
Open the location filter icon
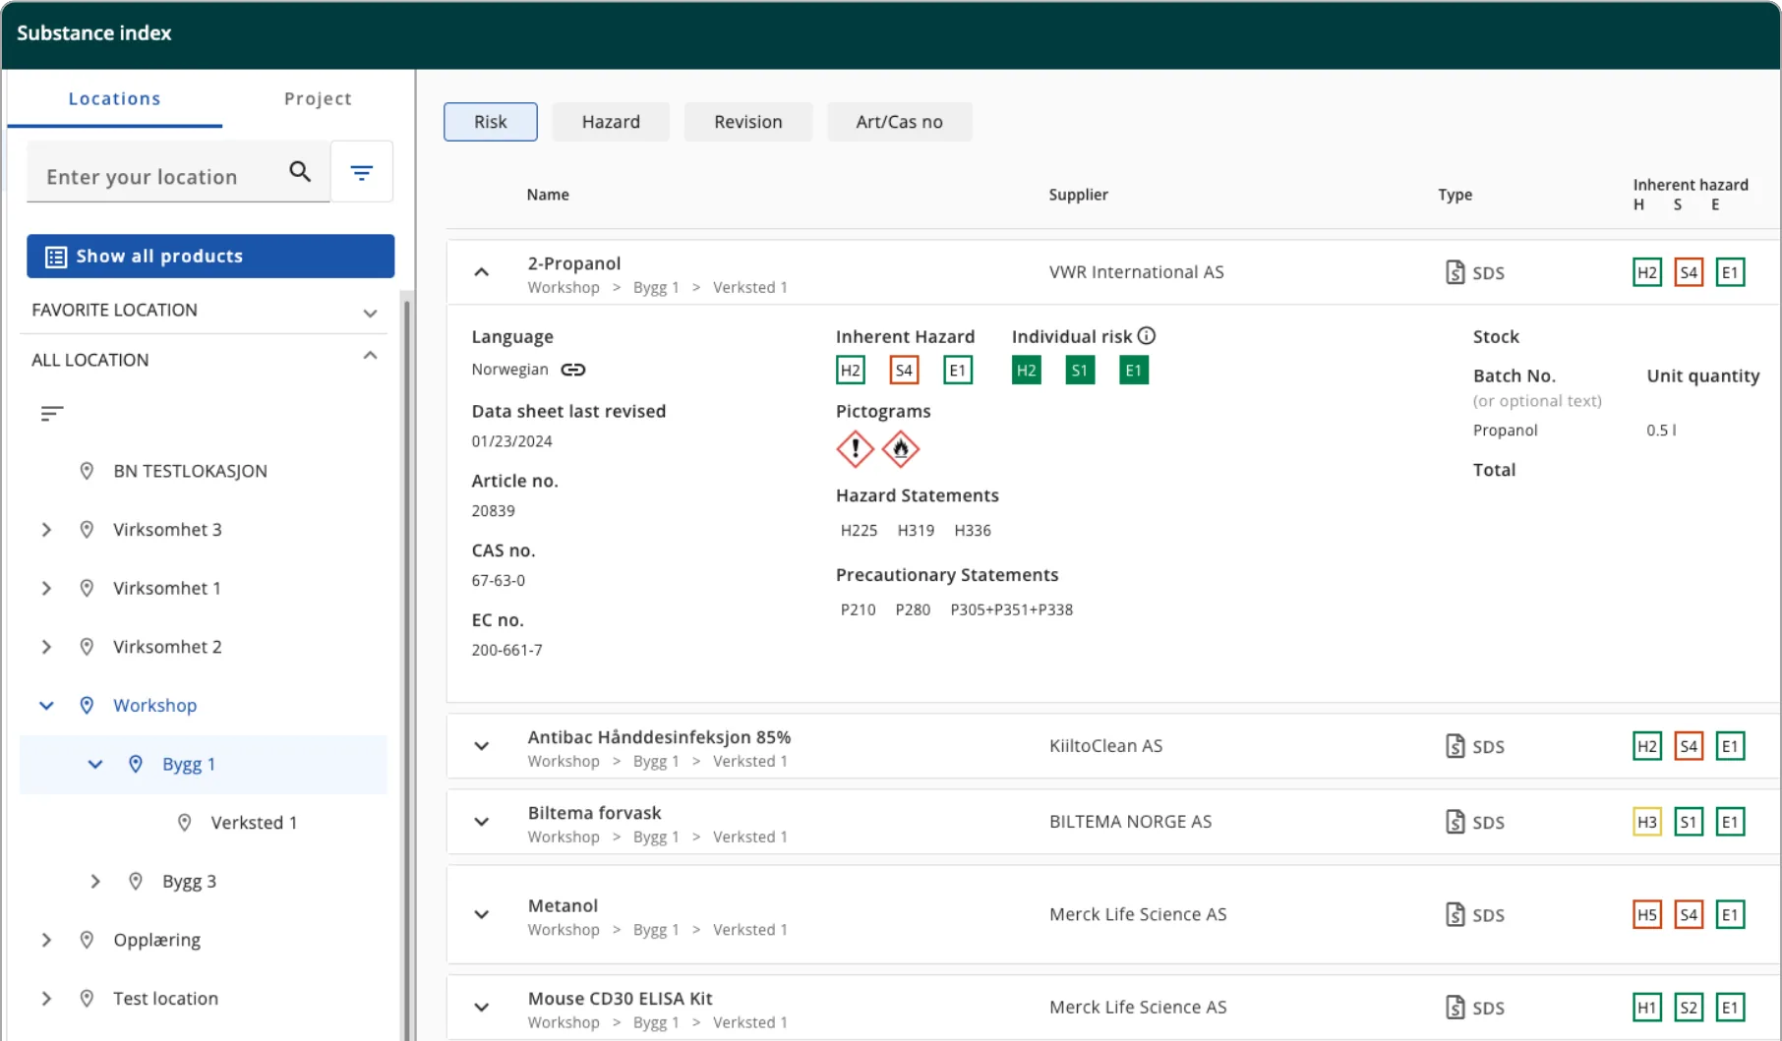[x=362, y=173]
